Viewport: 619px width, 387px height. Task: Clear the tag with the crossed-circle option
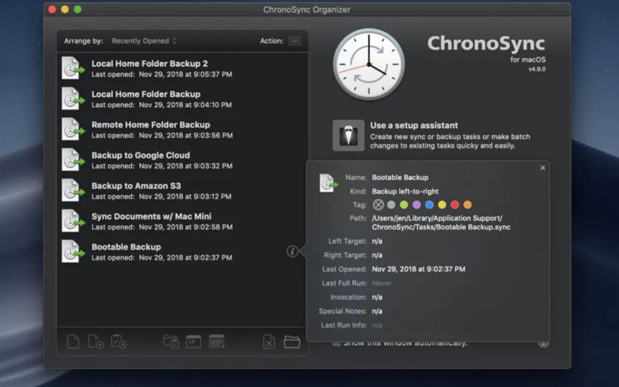coord(378,205)
